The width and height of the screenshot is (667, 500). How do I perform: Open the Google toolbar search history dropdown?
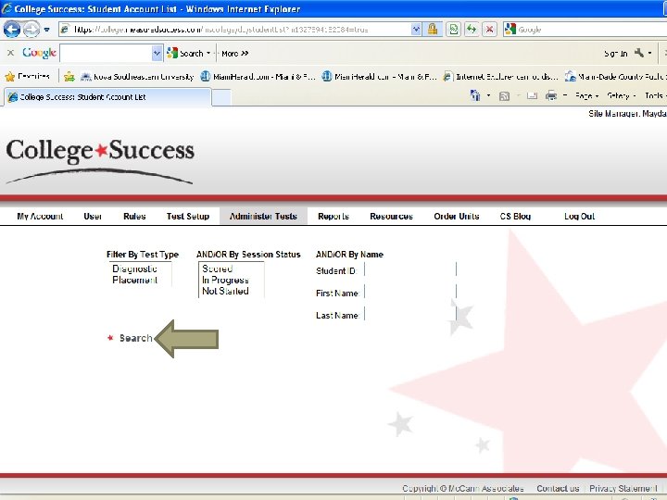(x=157, y=53)
